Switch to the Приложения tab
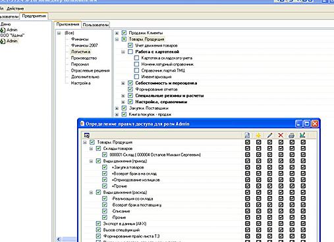Screen dimensions: 334x242 pyautogui.click(x=68, y=24)
